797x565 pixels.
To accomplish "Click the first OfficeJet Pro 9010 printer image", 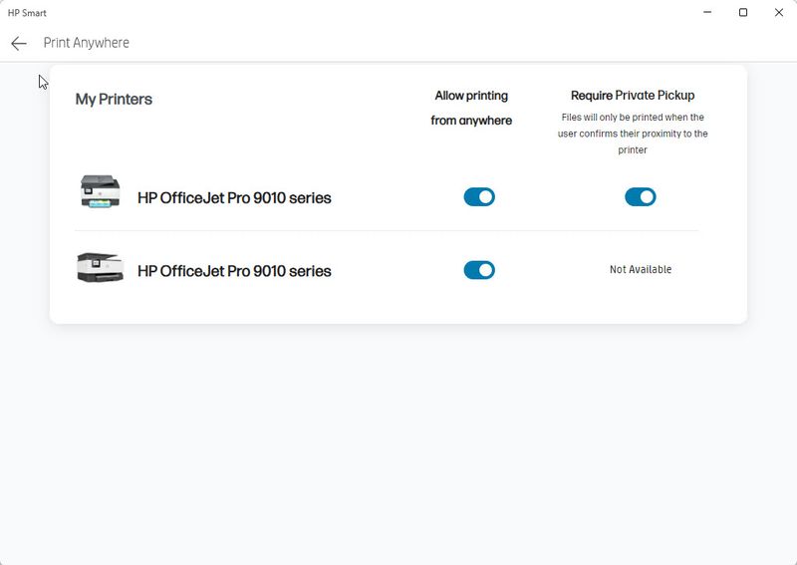I will click(x=100, y=191).
